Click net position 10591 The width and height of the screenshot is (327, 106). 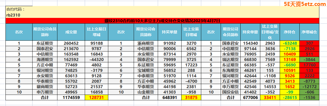coord(290,70)
